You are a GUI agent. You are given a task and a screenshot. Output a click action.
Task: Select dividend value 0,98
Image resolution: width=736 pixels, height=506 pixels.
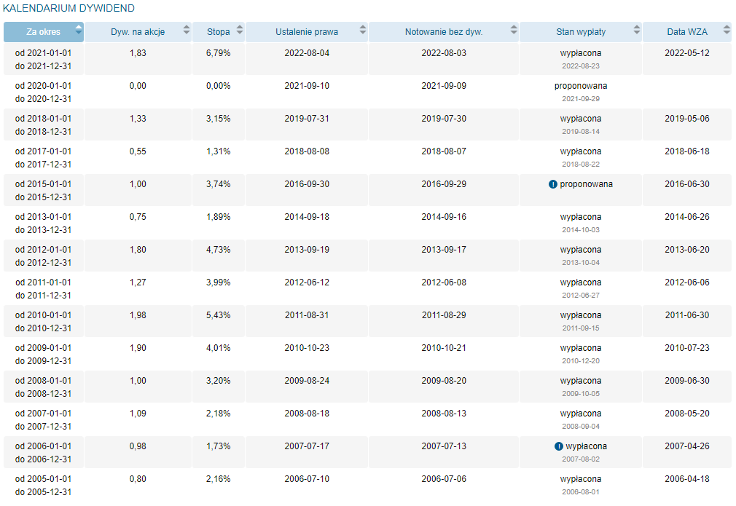(x=138, y=447)
